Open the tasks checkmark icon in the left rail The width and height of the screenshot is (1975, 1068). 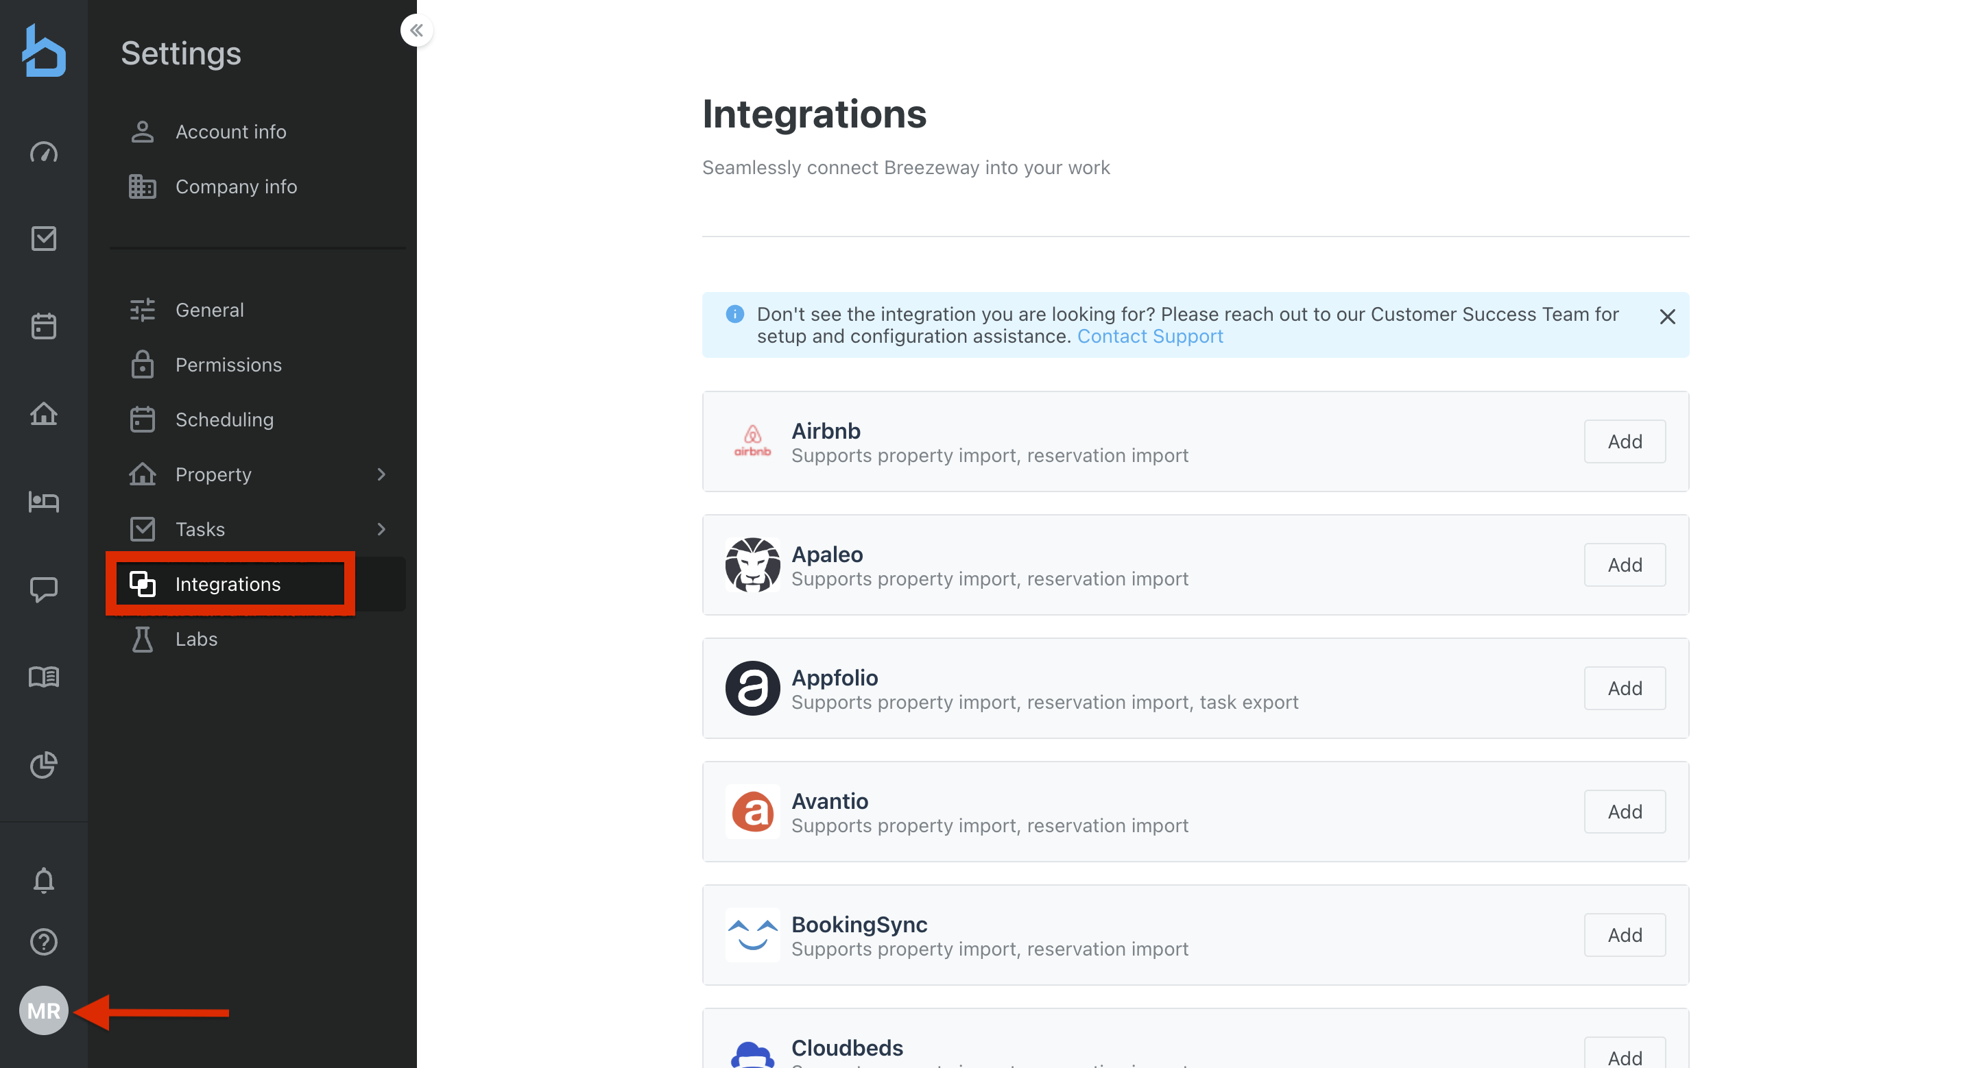pyautogui.click(x=44, y=239)
